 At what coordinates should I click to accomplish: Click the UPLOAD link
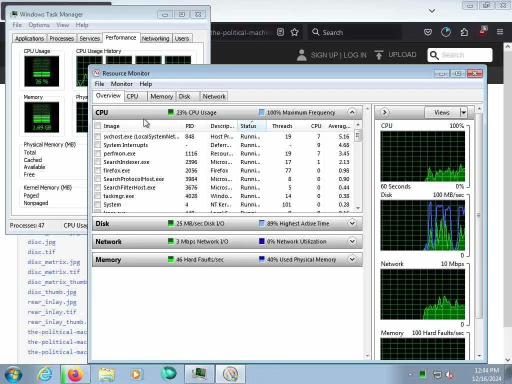pyautogui.click(x=402, y=55)
